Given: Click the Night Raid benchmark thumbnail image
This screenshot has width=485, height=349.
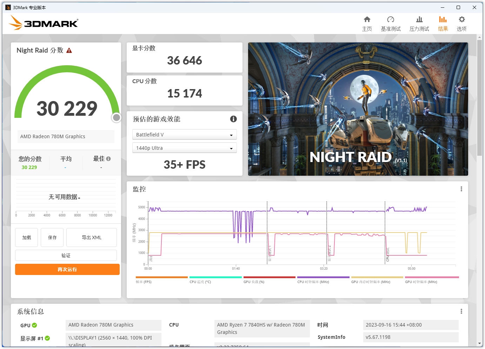Looking at the screenshot, I should point(358,109).
